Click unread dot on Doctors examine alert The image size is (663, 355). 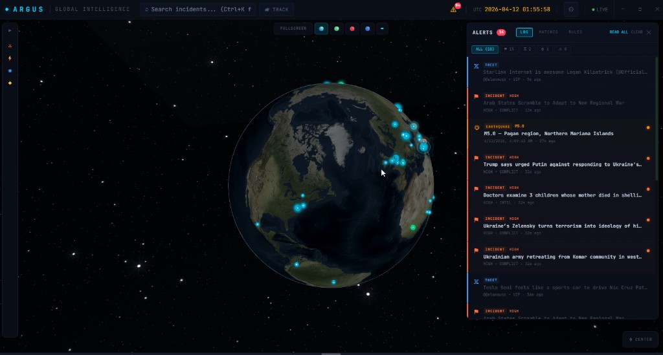[647, 189]
